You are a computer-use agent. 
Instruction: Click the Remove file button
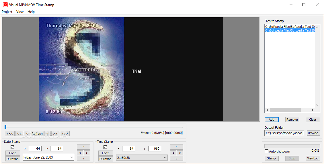(292, 120)
